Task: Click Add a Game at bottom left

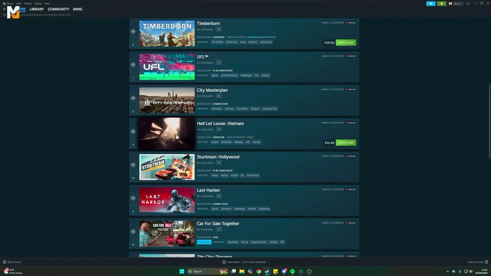Action: tap(12, 262)
